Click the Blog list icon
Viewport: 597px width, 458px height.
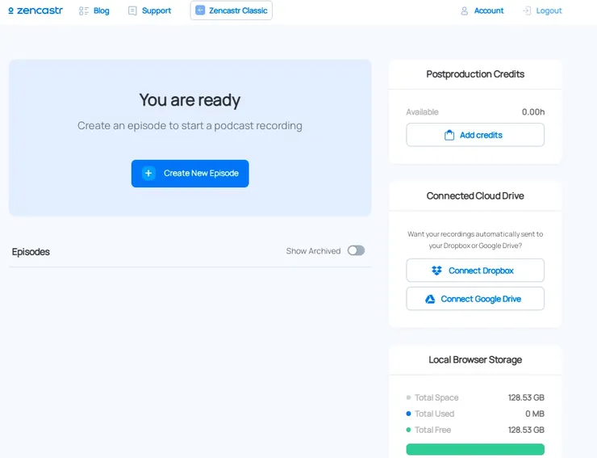pos(83,11)
